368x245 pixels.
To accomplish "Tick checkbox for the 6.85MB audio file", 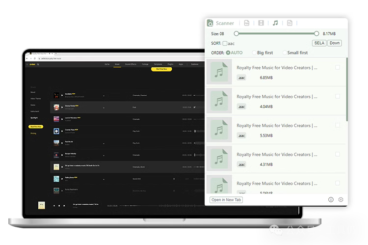I will pos(338,68).
